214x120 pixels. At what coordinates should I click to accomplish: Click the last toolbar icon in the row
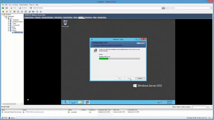pos(41,12)
